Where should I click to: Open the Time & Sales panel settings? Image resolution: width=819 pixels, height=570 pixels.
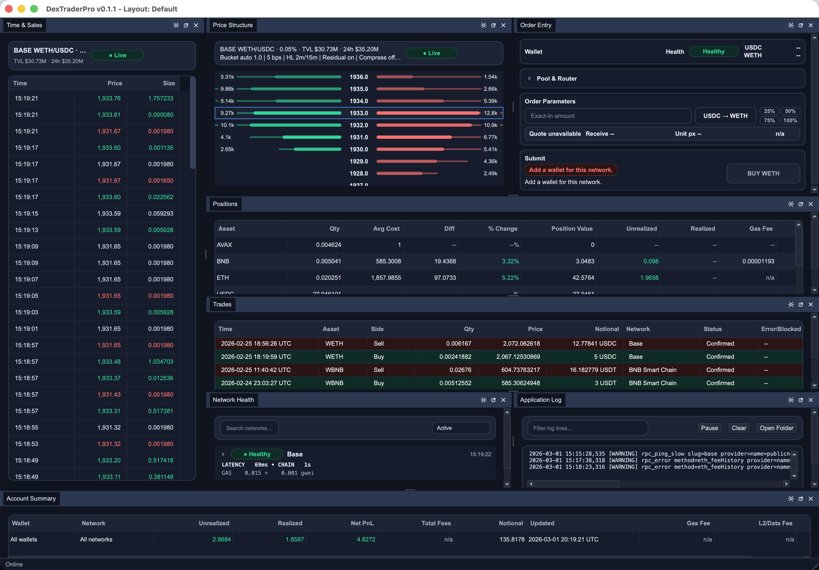tap(176, 25)
